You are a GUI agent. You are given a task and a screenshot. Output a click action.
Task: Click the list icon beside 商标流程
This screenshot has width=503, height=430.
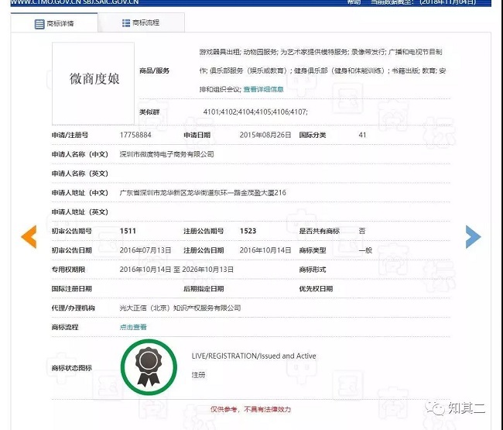coord(126,23)
